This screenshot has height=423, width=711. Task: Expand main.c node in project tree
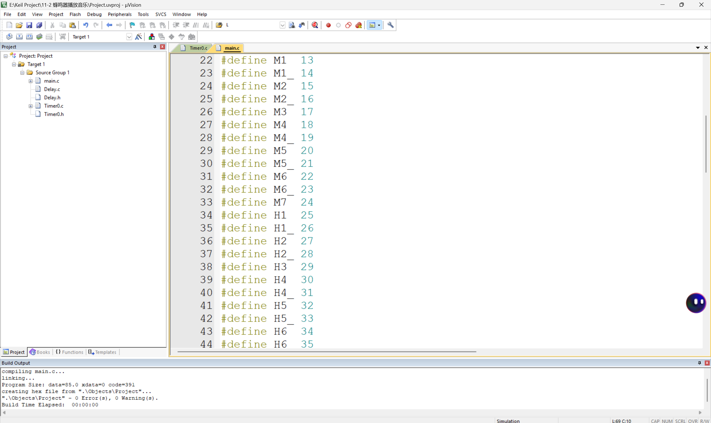[31, 81]
